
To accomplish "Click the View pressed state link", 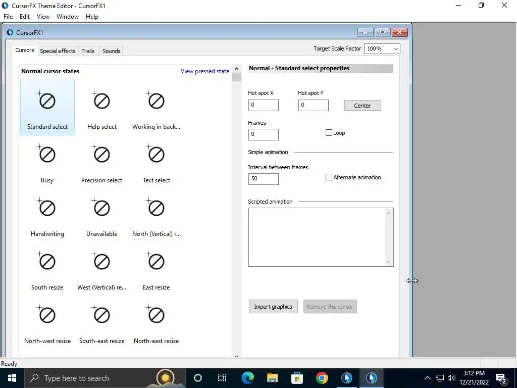I will (205, 71).
